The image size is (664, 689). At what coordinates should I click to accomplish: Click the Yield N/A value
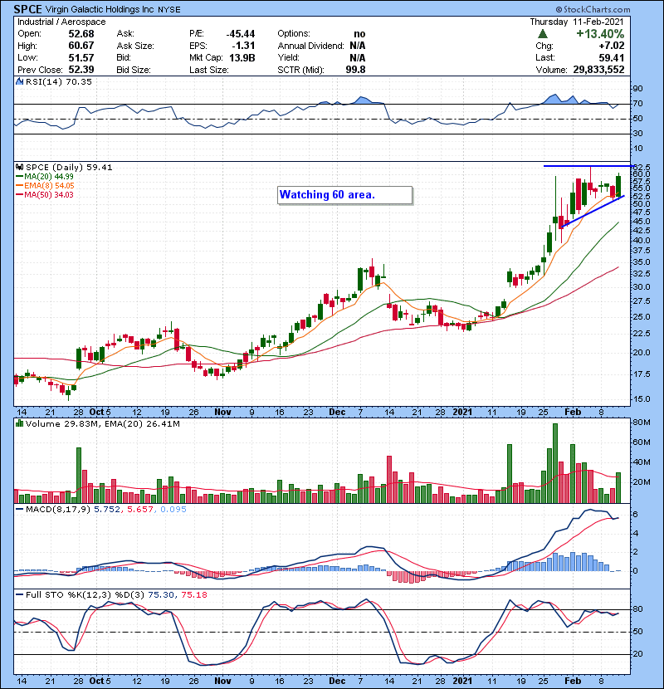(358, 57)
